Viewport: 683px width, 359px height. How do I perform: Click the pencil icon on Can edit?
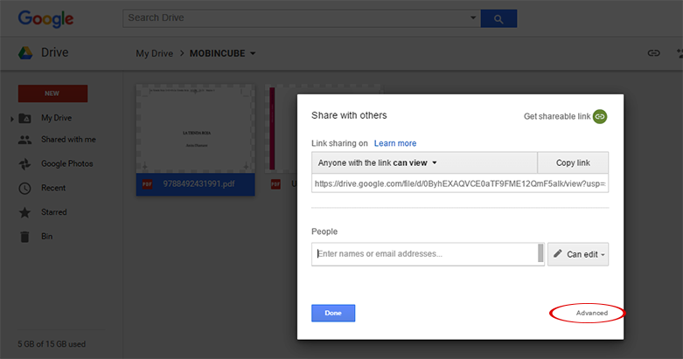click(x=558, y=253)
